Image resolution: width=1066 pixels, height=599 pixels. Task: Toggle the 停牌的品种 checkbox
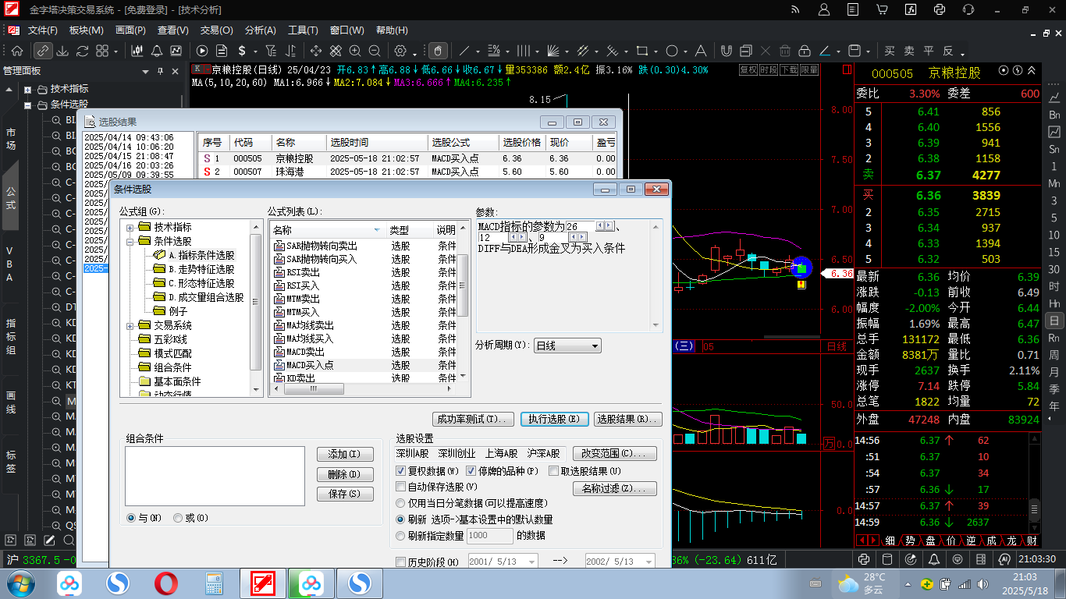[x=471, y=472]
